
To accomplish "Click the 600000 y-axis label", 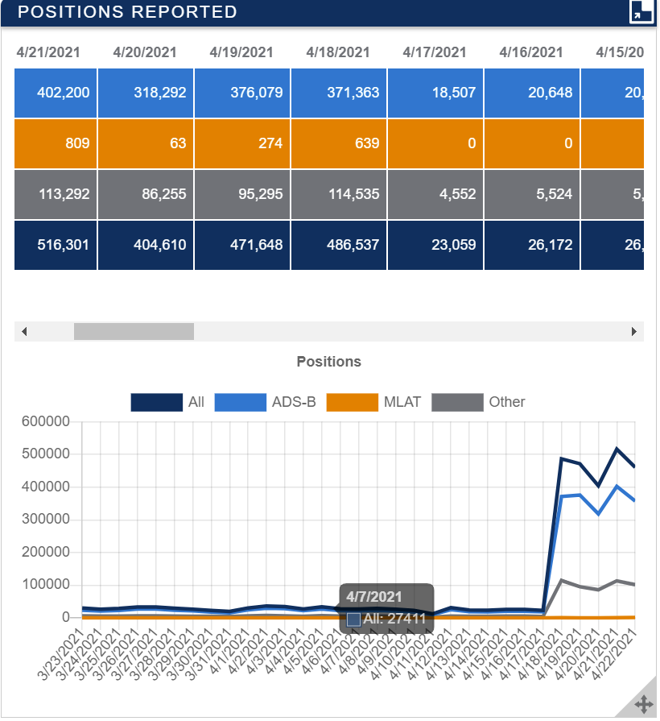I will tap(46, 421).
